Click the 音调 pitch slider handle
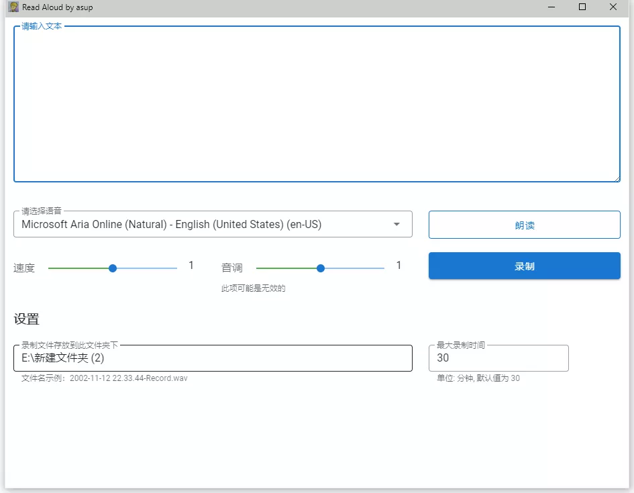 (321, 268)
